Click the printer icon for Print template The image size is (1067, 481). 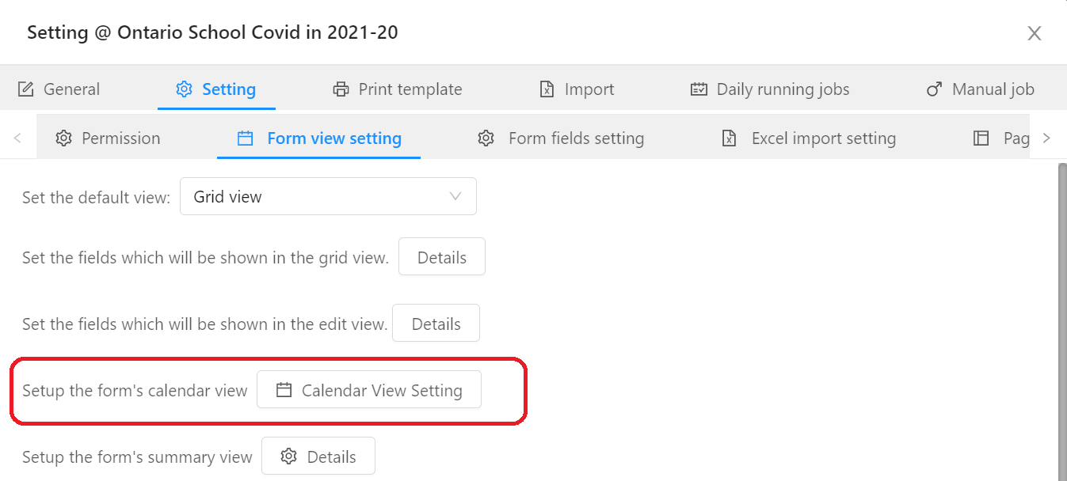[x=341, y=89]
